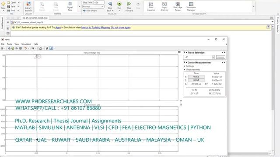Toggle Fast Restart
280x157 pixels.
click(x=90, y=10)
